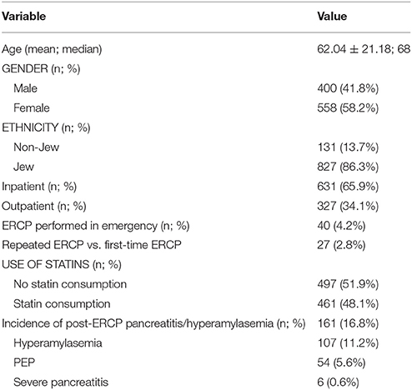The height and width of the screenshot is (390, 412).
Task: Click the Jew value 827 (86.3%)
Action: tap(348, 167)
